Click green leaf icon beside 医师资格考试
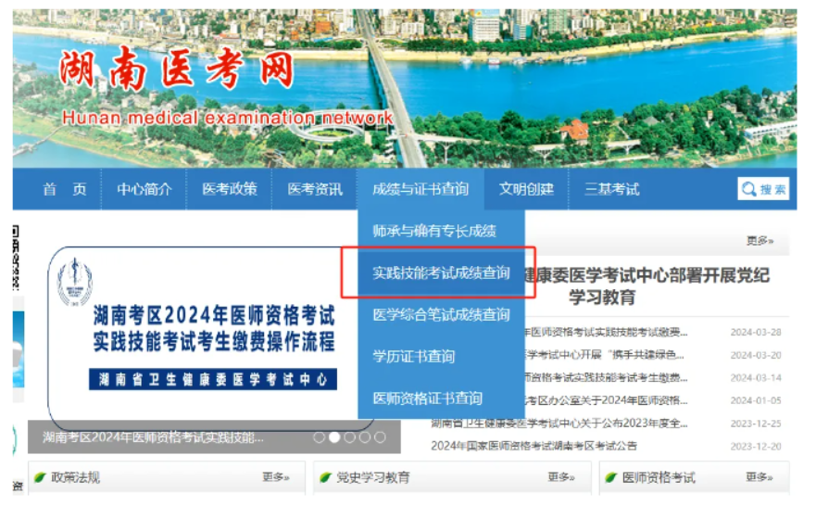Image resolution: width=816 pixels, height=506 pixels. tap(611, 477)
